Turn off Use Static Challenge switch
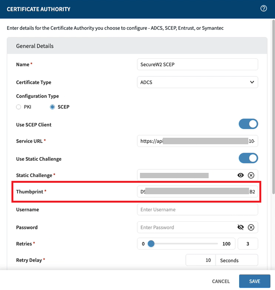Screen dimensions: 275x290 tap(248, 158)
